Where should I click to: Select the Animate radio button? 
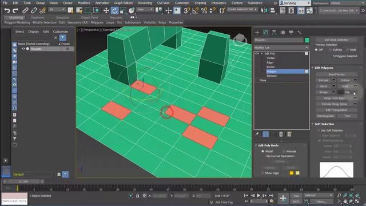284,151
